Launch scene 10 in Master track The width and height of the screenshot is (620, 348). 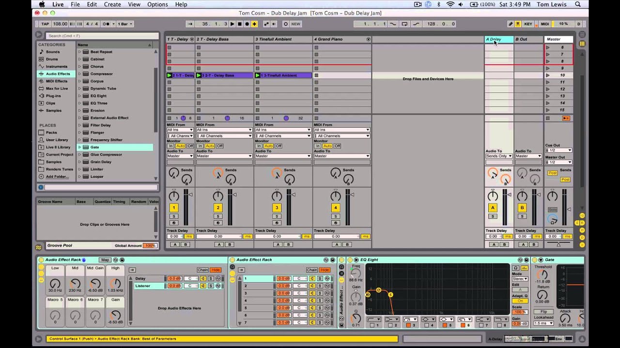(548, 75)
